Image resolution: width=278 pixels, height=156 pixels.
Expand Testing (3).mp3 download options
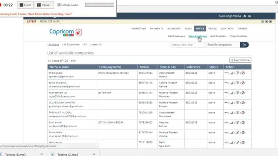tap(42, 154)
